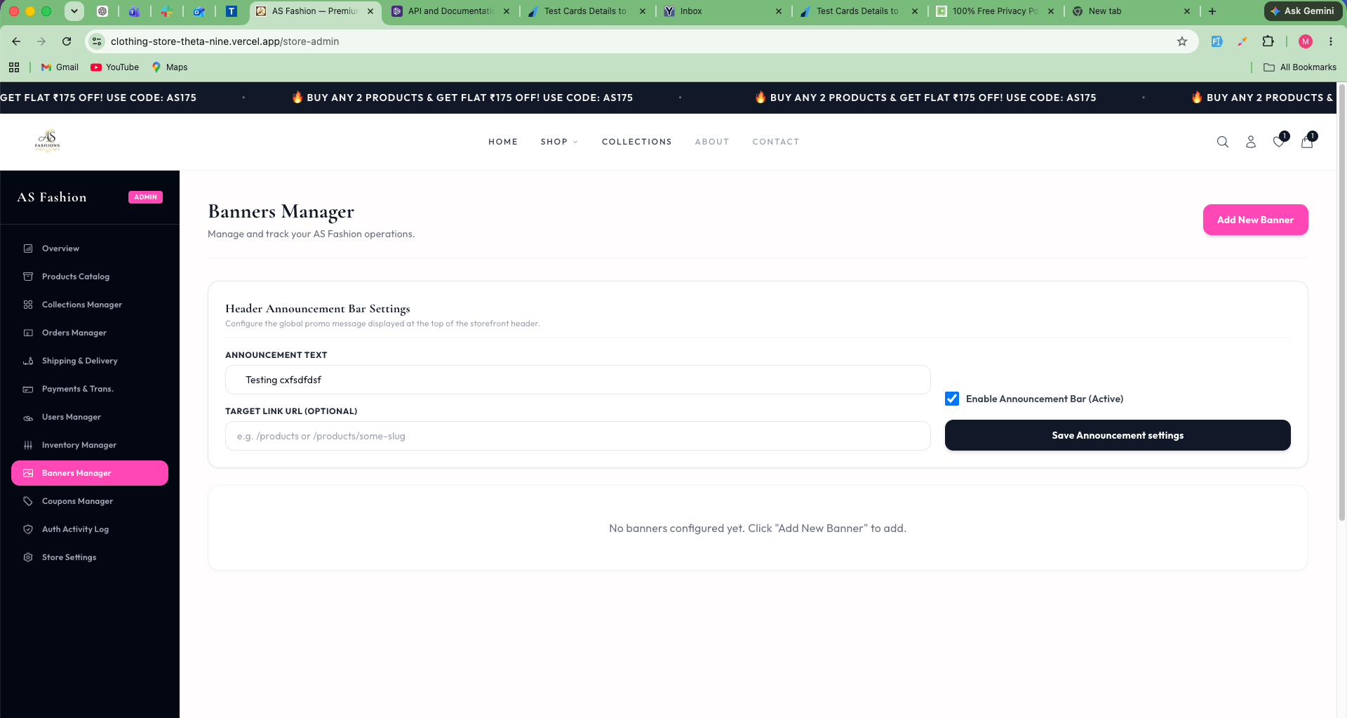Switch to the pinned Slack tab
Viewport: 1347px width, 718px height.
tap(166, 11)
